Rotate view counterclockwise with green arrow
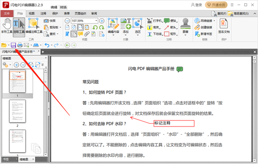This screenshot has width=258, height=164. tap(95, 27)
